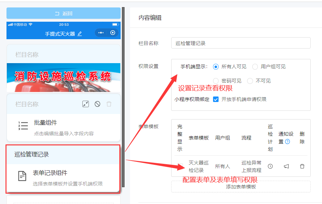
Task: Click the 通知设置 megaphone icon in the row
Action: click(287, 166)
